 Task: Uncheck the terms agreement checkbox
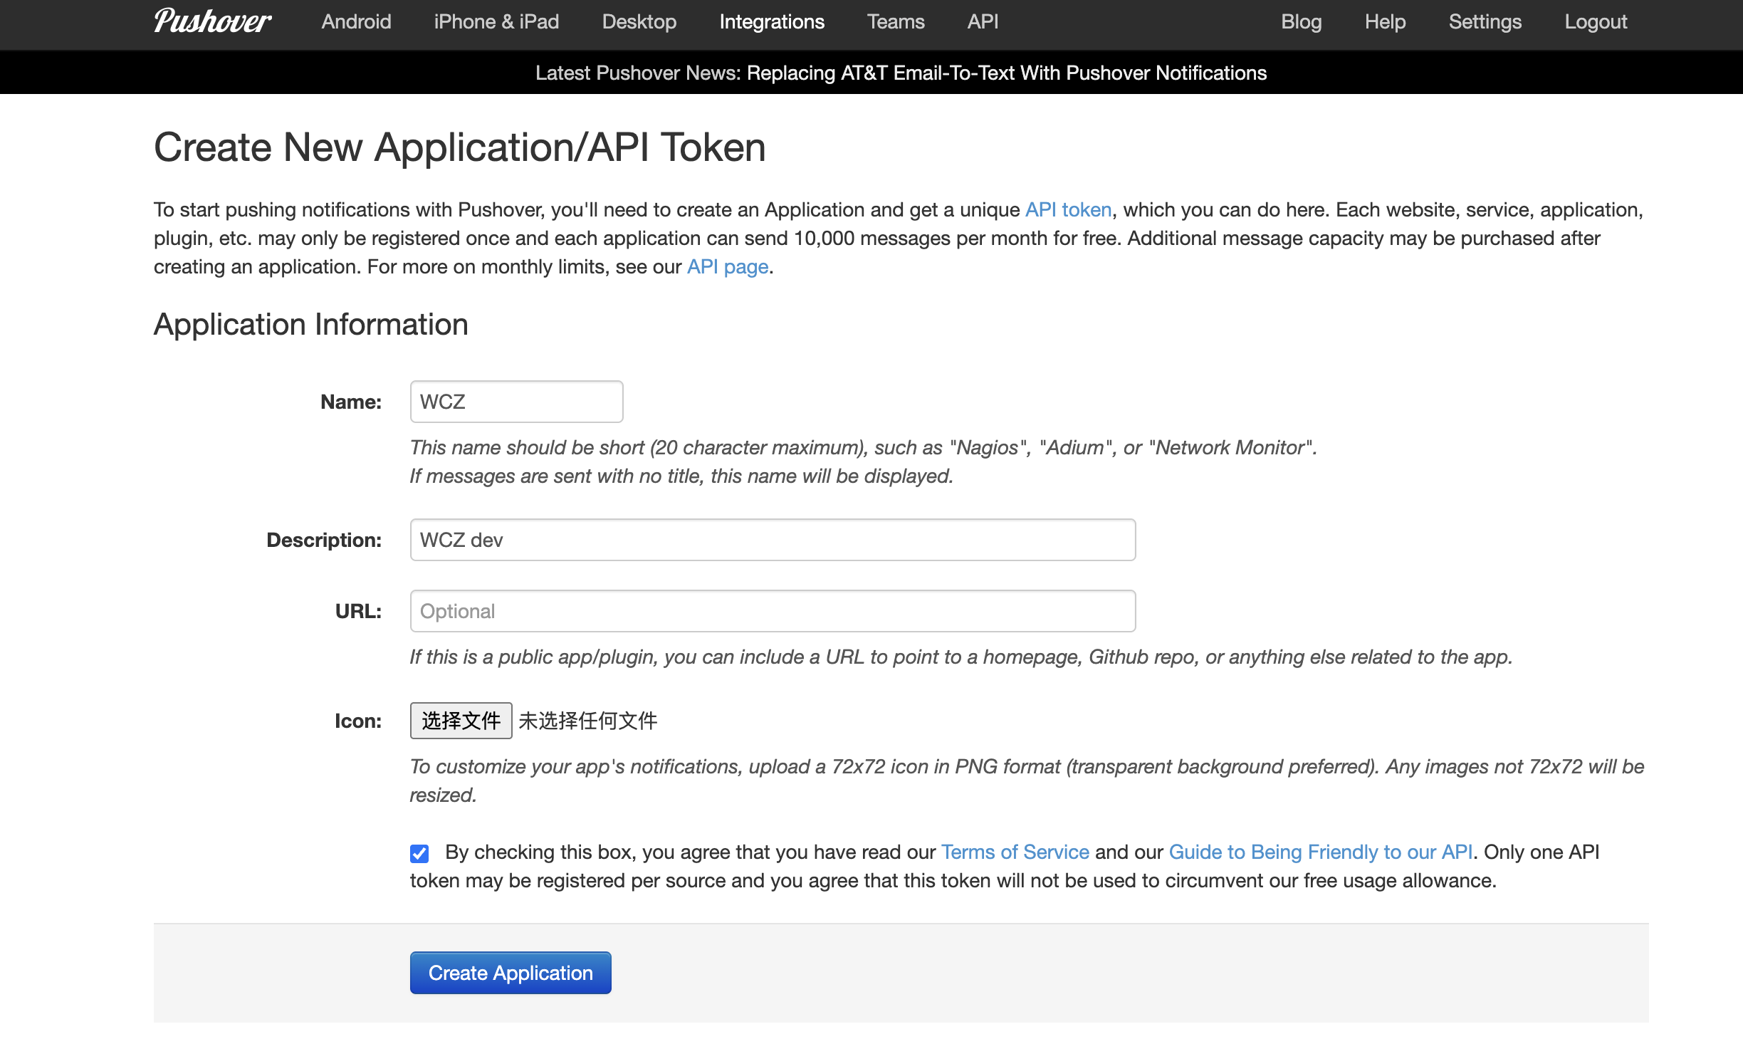coord(419,853)
